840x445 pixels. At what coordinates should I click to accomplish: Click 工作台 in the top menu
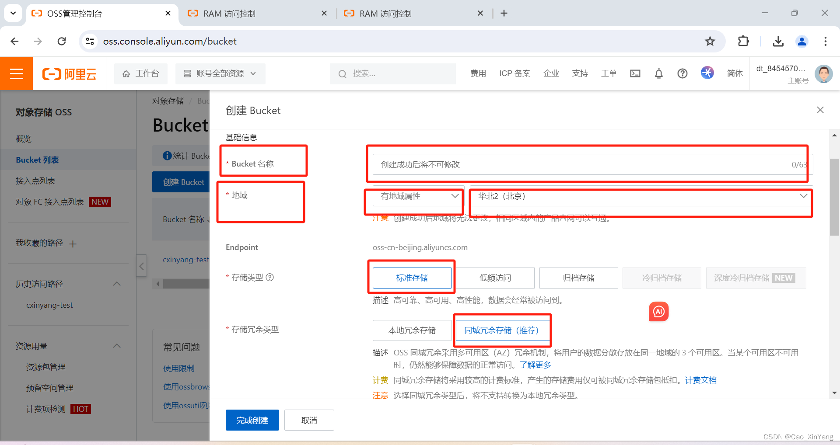click(140, 73)
